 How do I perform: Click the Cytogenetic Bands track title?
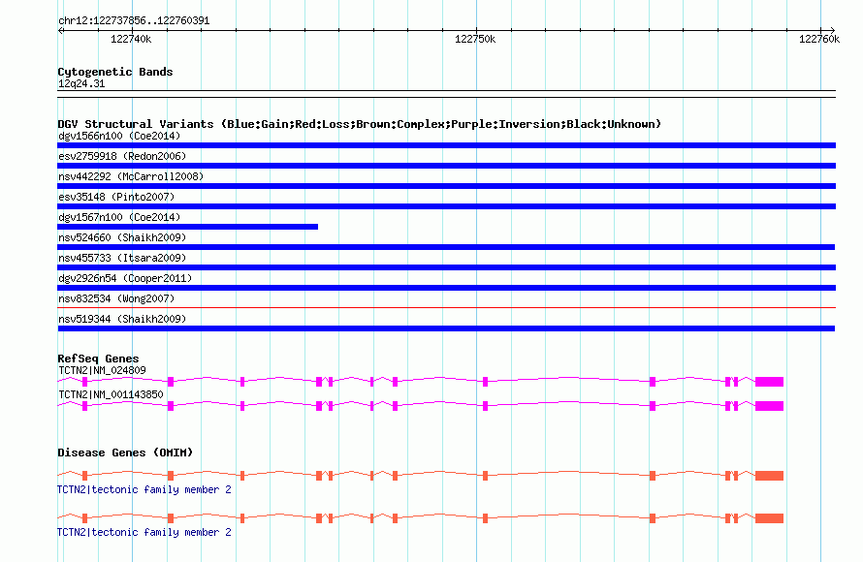pyautogui.click(x=115, y=72)
